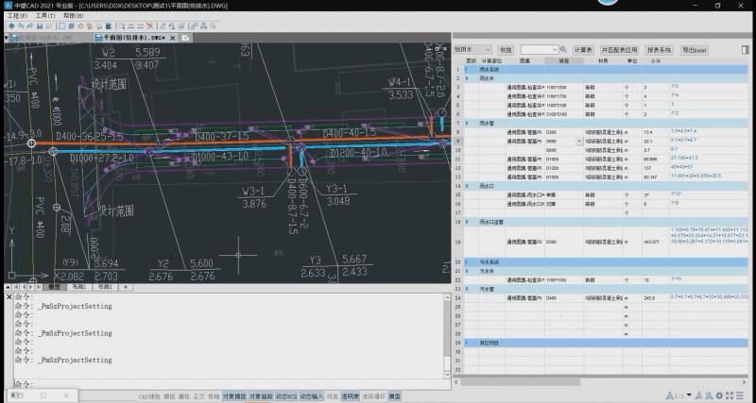
Task: Toggle 正交 mode in the status bar
Action: [198, 396]
